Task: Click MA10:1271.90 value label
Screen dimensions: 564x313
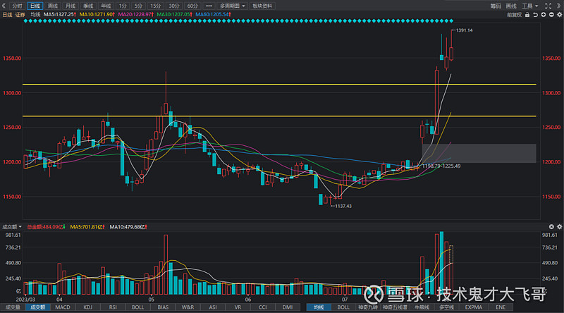Action: (x=97, y=14)
